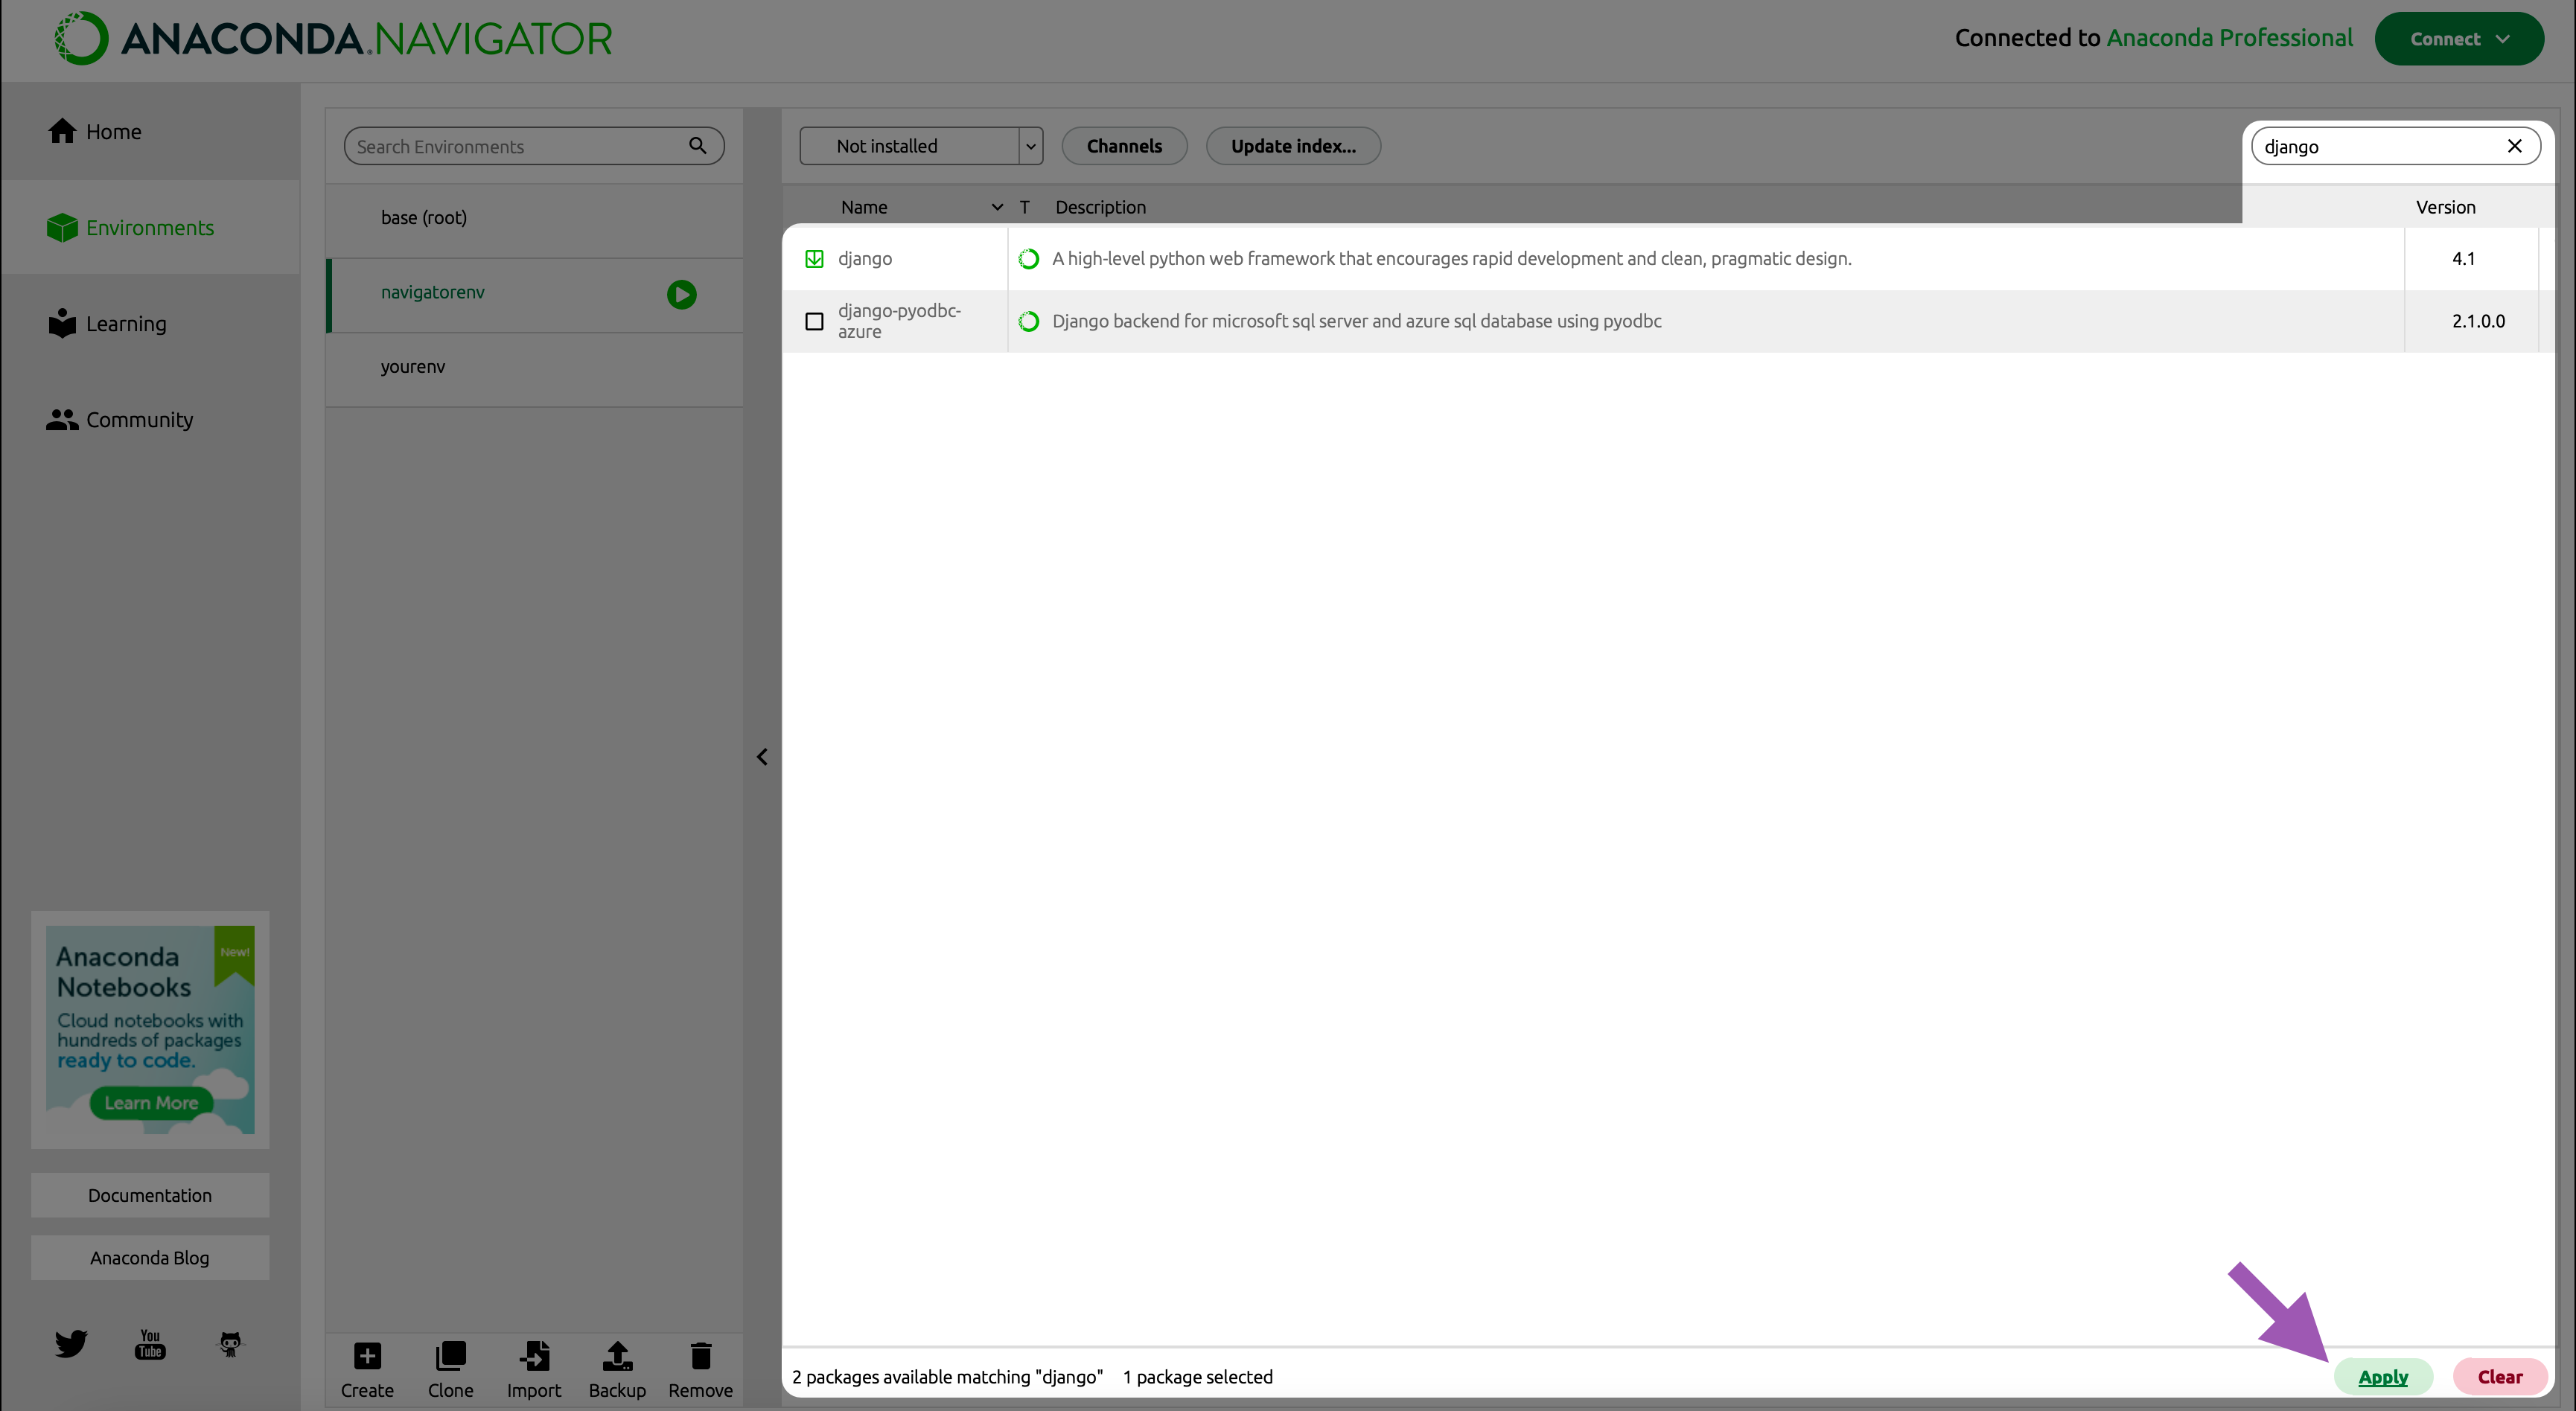2576x1411 pixels.
Task: Click the Backup environment icon
Action: 617,1356
